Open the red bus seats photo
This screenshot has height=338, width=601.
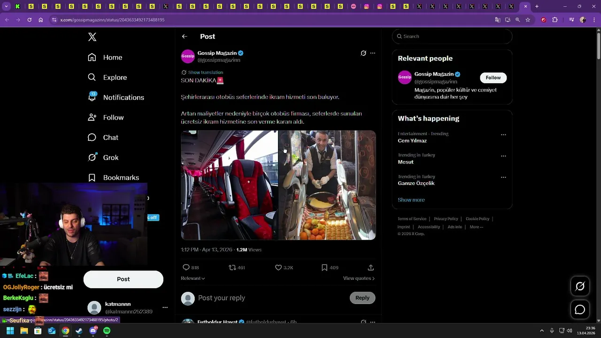[x=229, y=185]
